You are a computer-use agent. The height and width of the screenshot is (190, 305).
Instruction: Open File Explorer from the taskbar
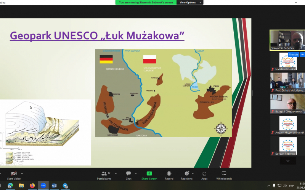[x=21, y=185]
